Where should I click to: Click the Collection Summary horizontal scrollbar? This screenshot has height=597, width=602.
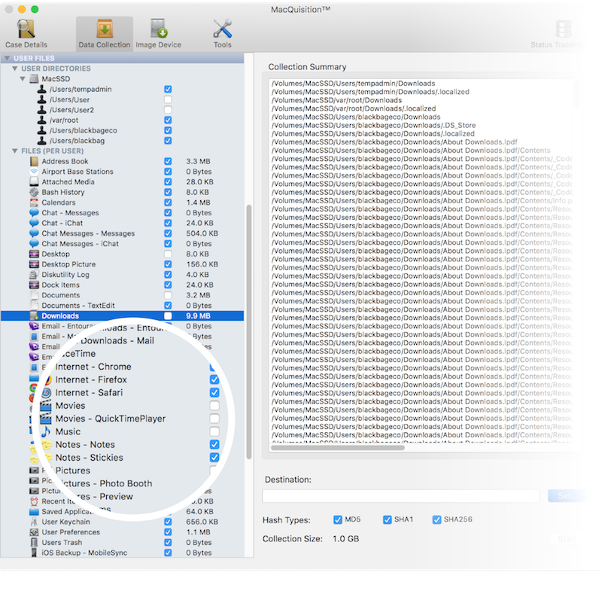338,447
